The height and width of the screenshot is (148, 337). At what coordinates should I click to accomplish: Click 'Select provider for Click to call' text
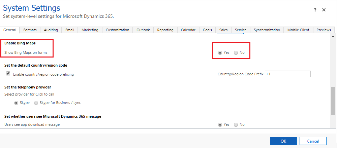[x=29, y=94]
